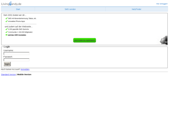This screenshot has height=135, width=169.
Task: Click the 'und das 100% kostenlos' text
Action: tap(17, 35)
